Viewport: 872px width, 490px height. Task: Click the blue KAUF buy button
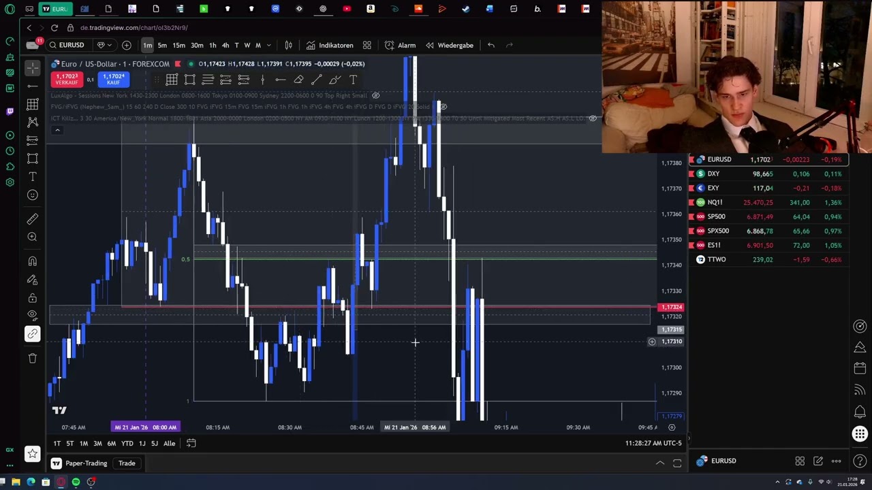pyautogui.click(x=113, y=80)
